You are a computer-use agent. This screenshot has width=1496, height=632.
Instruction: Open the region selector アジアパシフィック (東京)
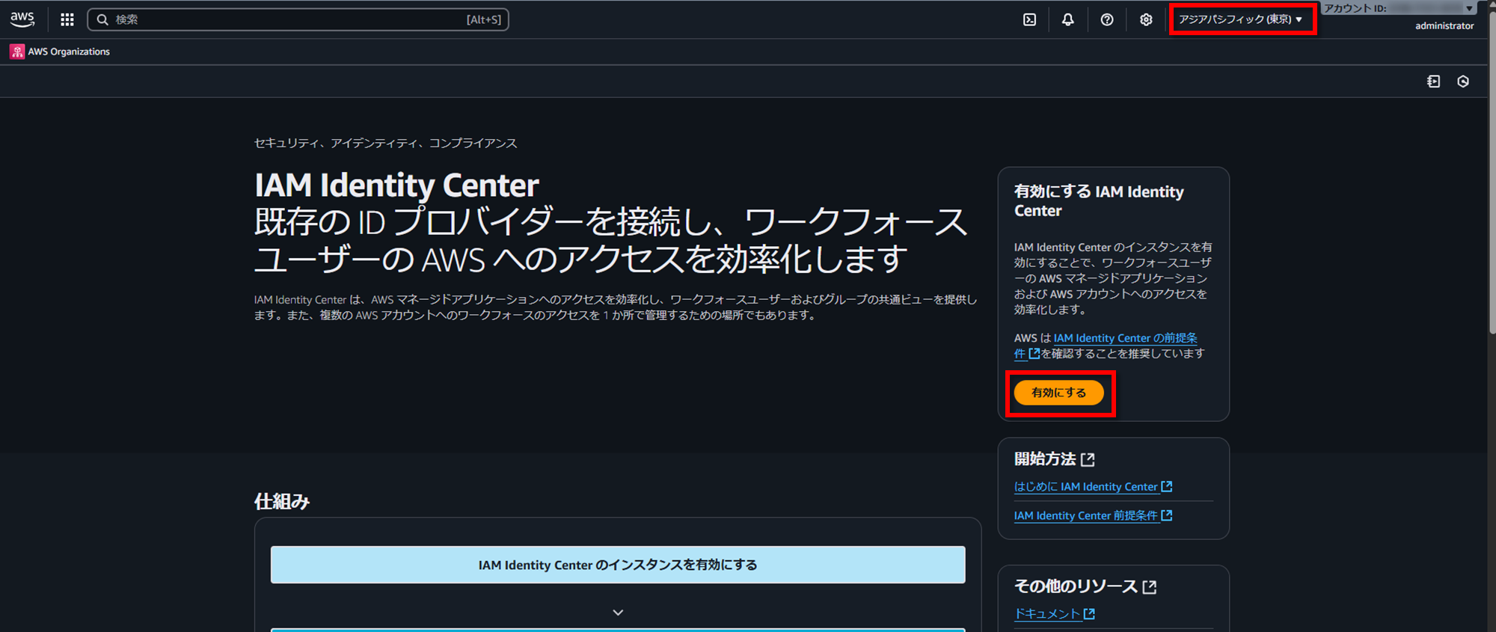pos(1241,19)
